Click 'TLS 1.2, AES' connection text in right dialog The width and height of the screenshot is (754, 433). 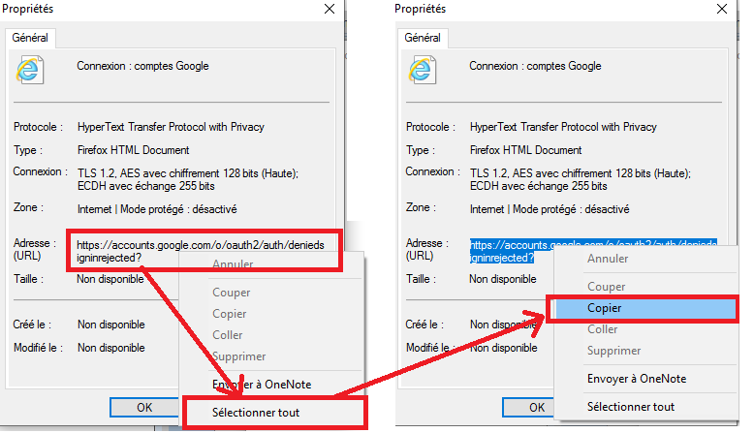click(x=580, y=179)
